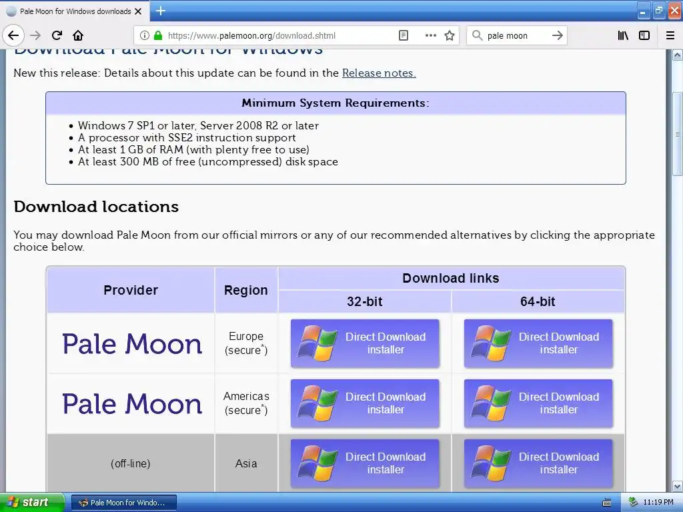
Task: Submit search with the go arrow
Action: [x=557, y=35]
